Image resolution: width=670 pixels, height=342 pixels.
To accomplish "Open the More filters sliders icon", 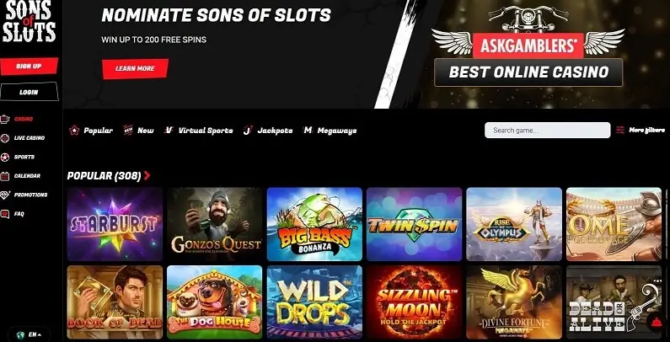I will (x=620, y=131).
